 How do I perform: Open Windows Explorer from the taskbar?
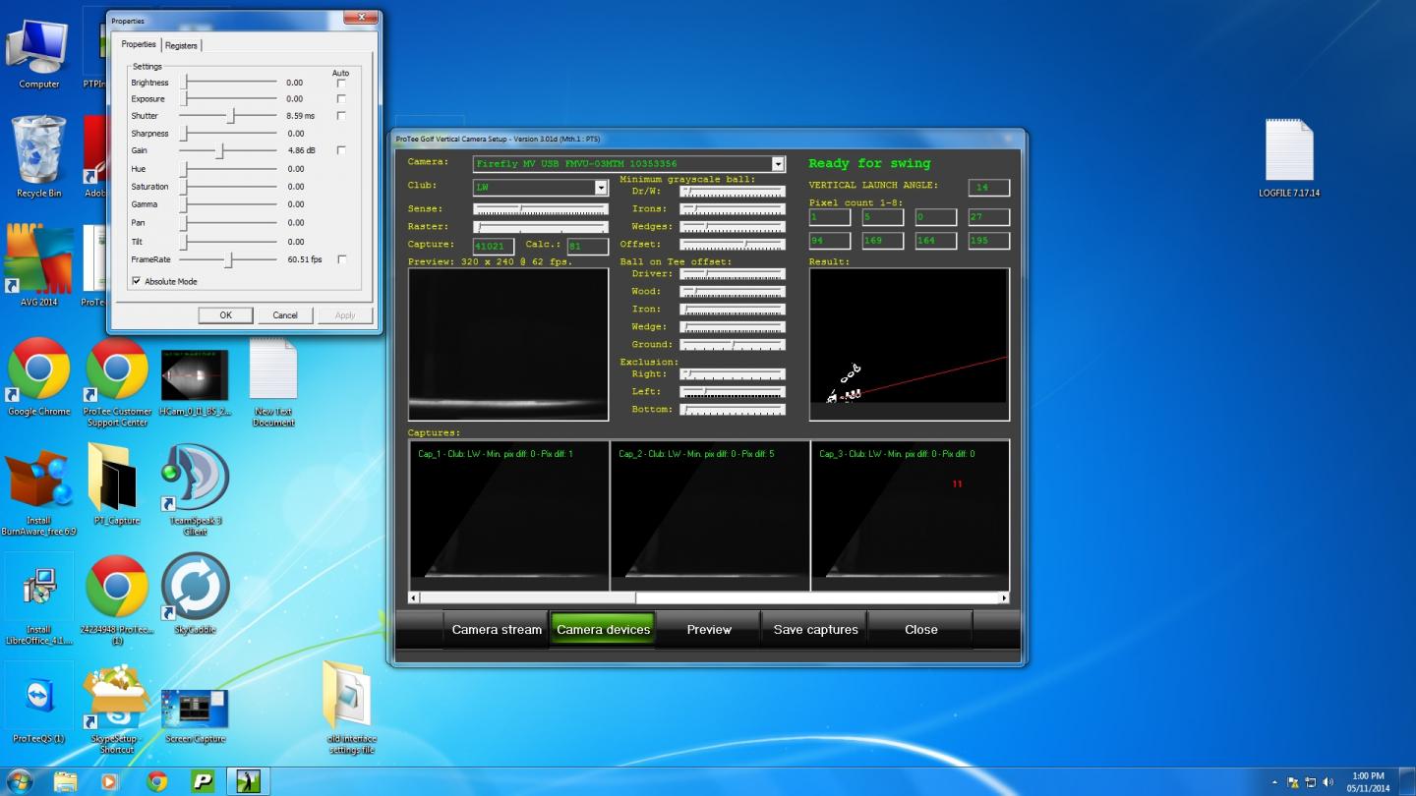(65, 782)
